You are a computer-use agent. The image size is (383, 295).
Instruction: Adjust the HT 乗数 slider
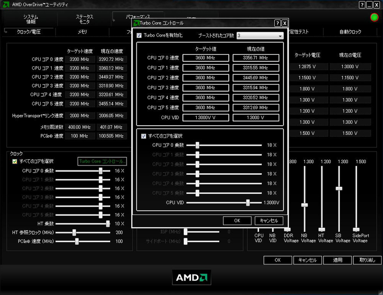click(x=108, y=224)
